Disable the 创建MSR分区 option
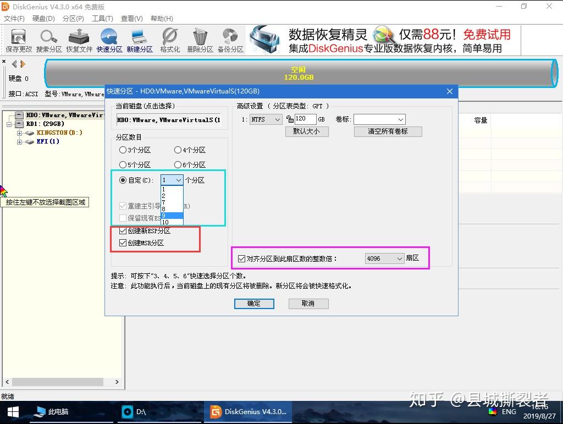 tap(123, 242)
